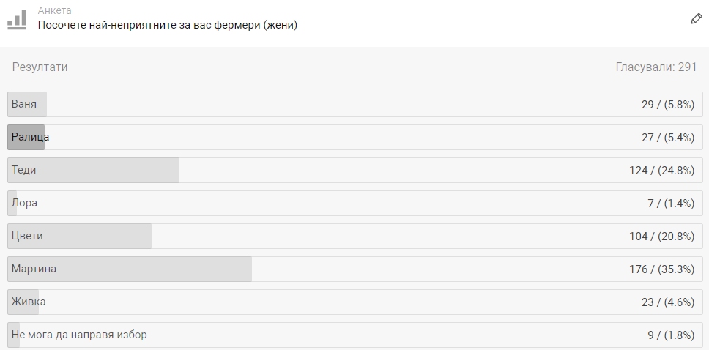This screenshot has height=350, width=709.
Task: Click the 7 / (1.4%) vote count
Action: click(x=671, y=204)
